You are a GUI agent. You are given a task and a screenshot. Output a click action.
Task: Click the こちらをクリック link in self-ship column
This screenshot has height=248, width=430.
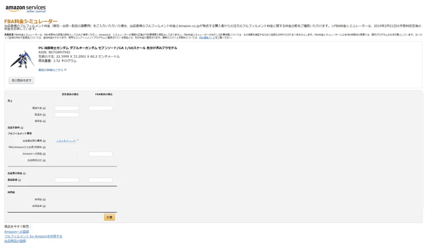point(66,141)
